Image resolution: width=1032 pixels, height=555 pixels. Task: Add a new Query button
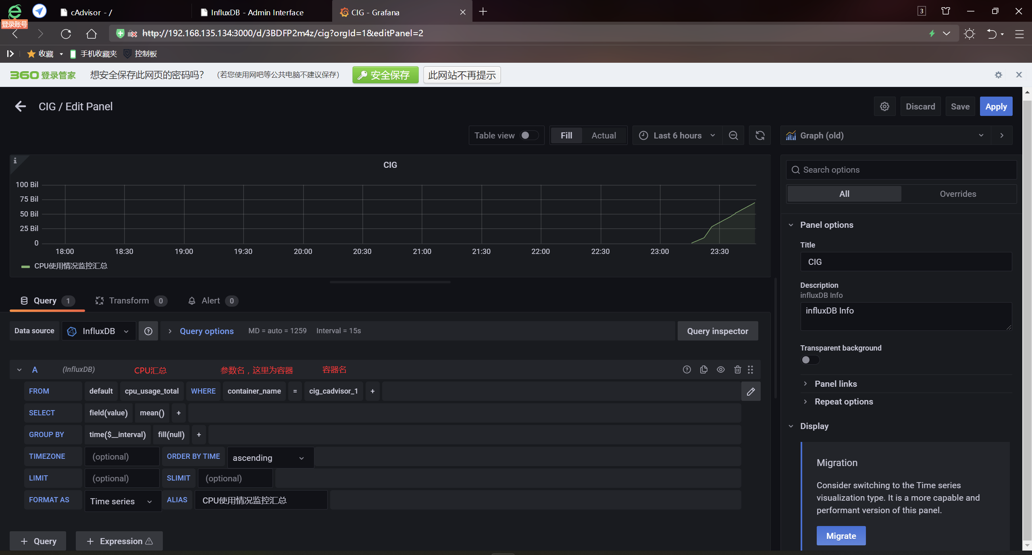coord(38,541)
